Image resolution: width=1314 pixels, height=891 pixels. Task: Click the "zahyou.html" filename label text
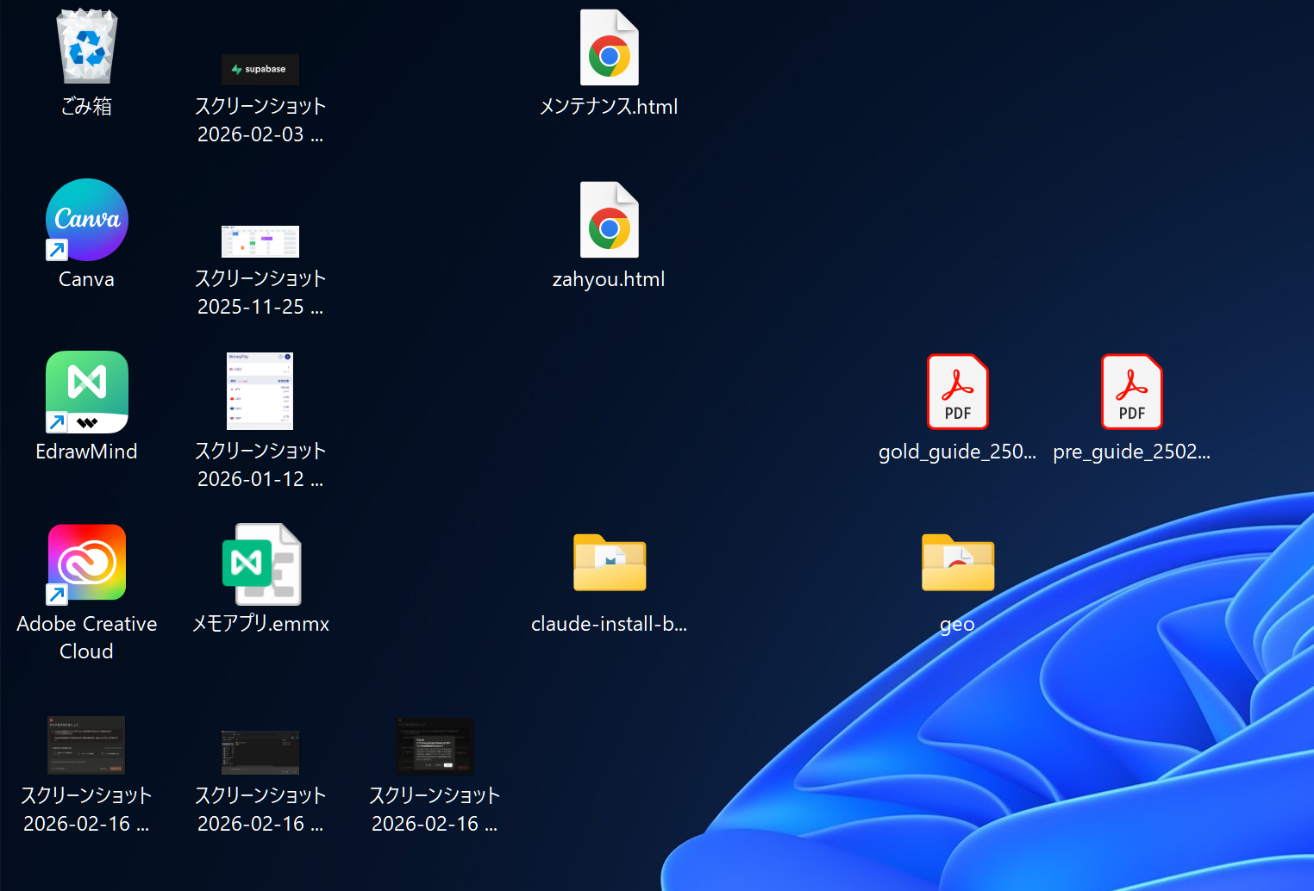[609, 279]
